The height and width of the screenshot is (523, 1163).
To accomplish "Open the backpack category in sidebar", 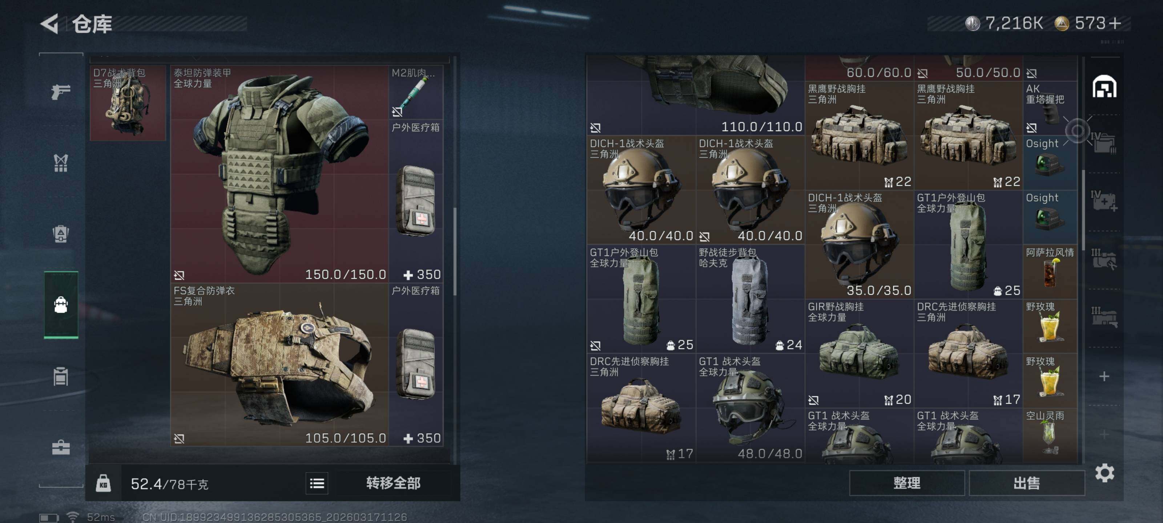I will tap(61, 305).
